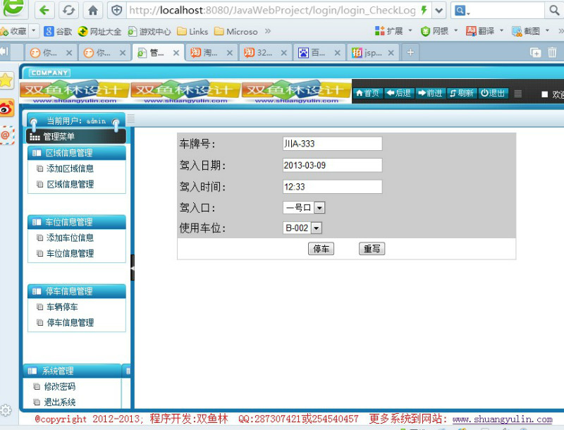This screenshot has height=430, width=564.
Task: Open the address bar history dropdown
Action: click(439, 11)
